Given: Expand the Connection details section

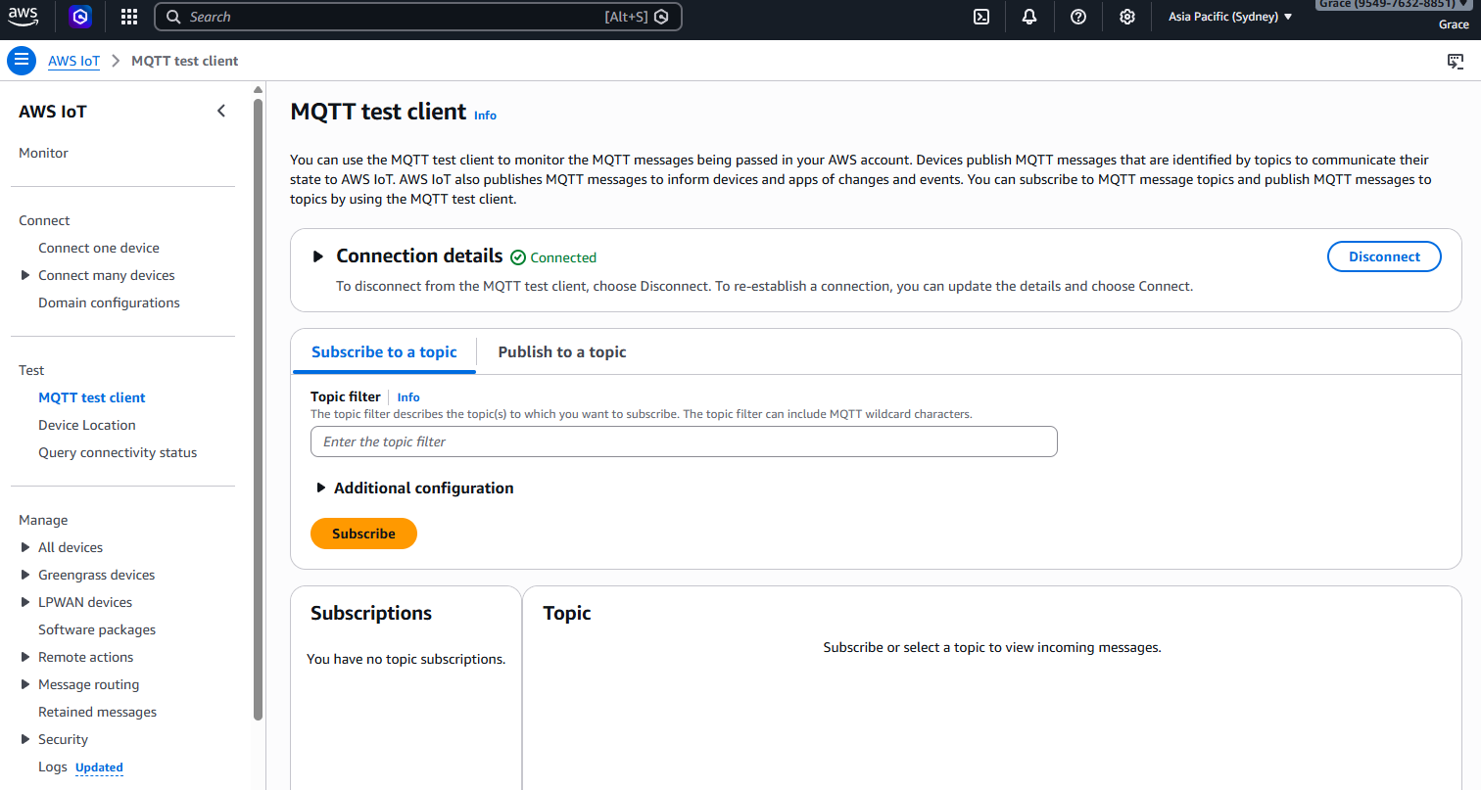Looking at the screenshot, I should click(318, 256).
